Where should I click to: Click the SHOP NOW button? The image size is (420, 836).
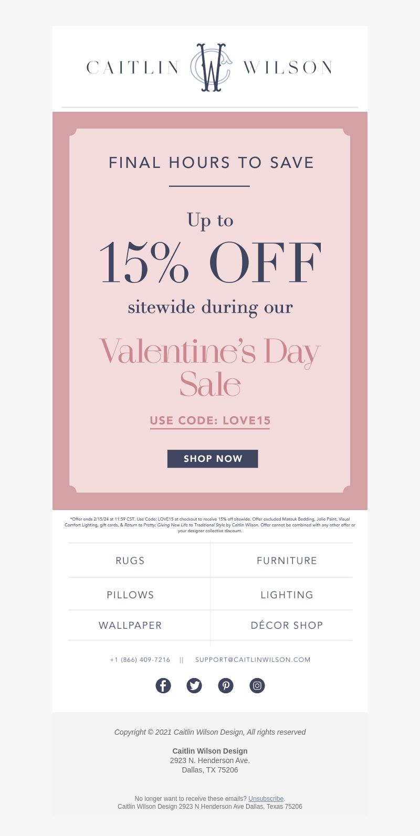pos(213,459)
